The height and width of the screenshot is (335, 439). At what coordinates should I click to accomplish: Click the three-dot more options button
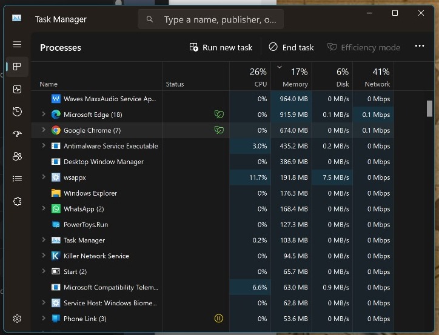(x=419, y=47)
